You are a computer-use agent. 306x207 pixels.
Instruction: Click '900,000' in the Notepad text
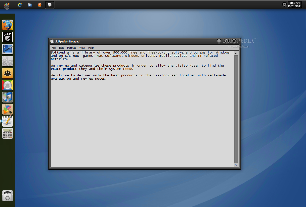click(120, 53)
